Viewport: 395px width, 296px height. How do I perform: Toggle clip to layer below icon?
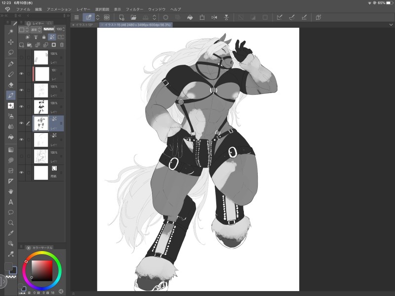point(28,37)
